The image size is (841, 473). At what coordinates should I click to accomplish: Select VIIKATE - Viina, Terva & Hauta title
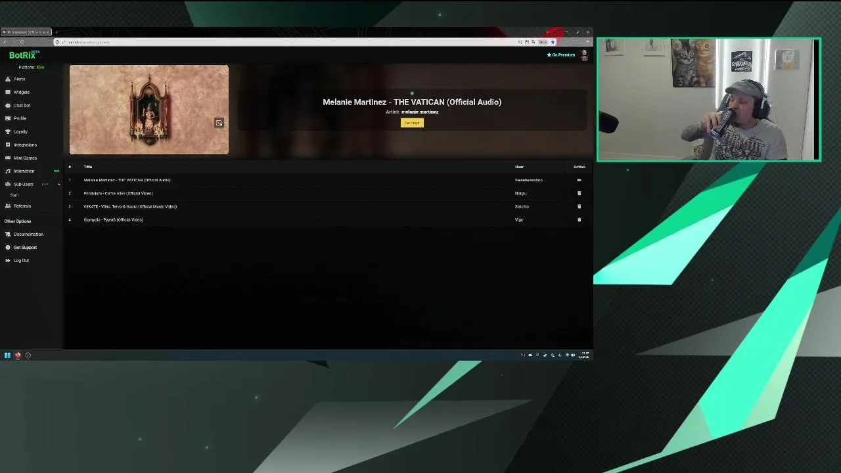[x=130, y=206]
